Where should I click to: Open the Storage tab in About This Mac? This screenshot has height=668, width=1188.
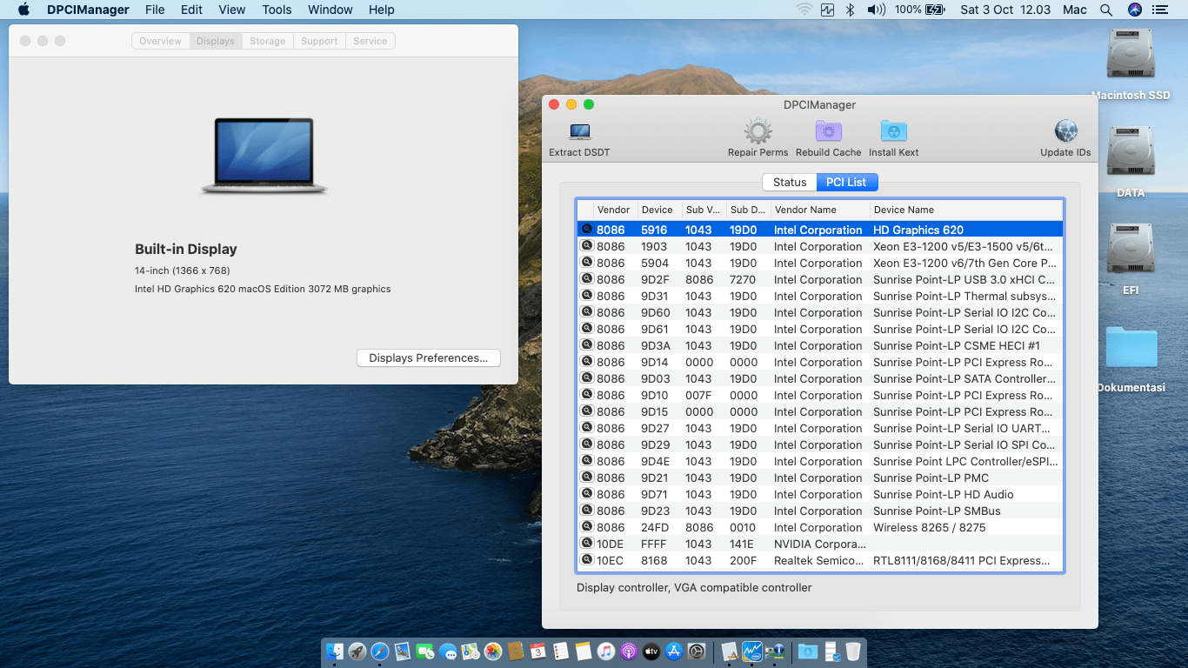tap(267, 41)
